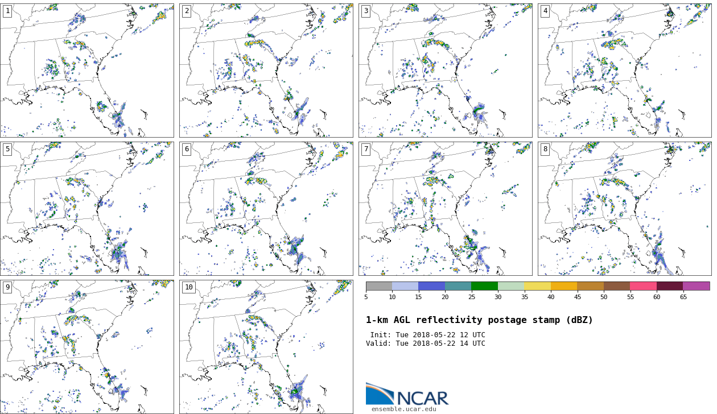The image size is (717, 414).
Task: Click the NCAR logo
Action: tap(407, 394)
